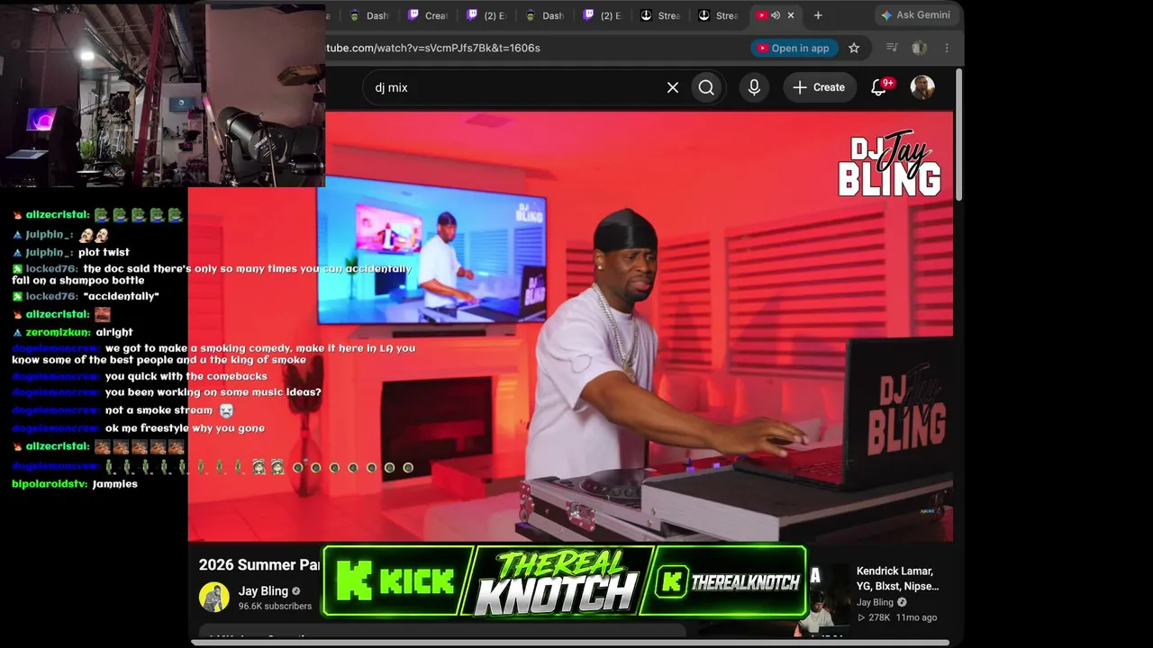Open the Chrome three-dot menu
The width and height of the screenshot is (1153, 648).
(x=947, y=48)
